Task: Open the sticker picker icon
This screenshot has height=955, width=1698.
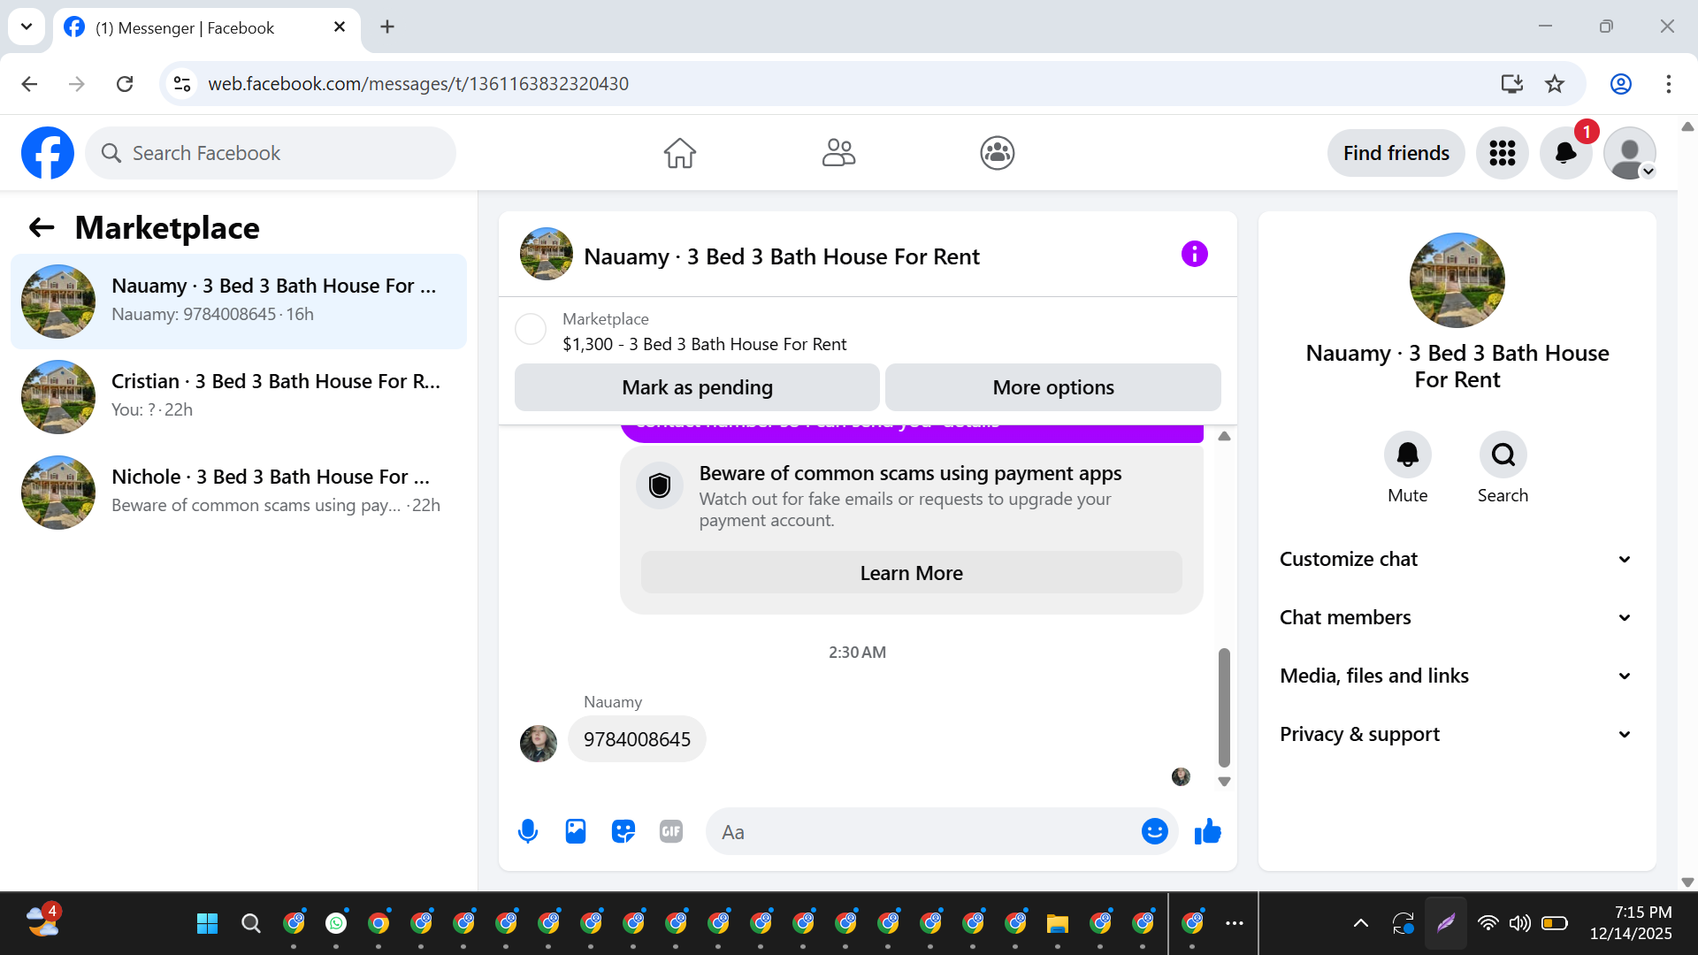Action: (x=623, y=831)
